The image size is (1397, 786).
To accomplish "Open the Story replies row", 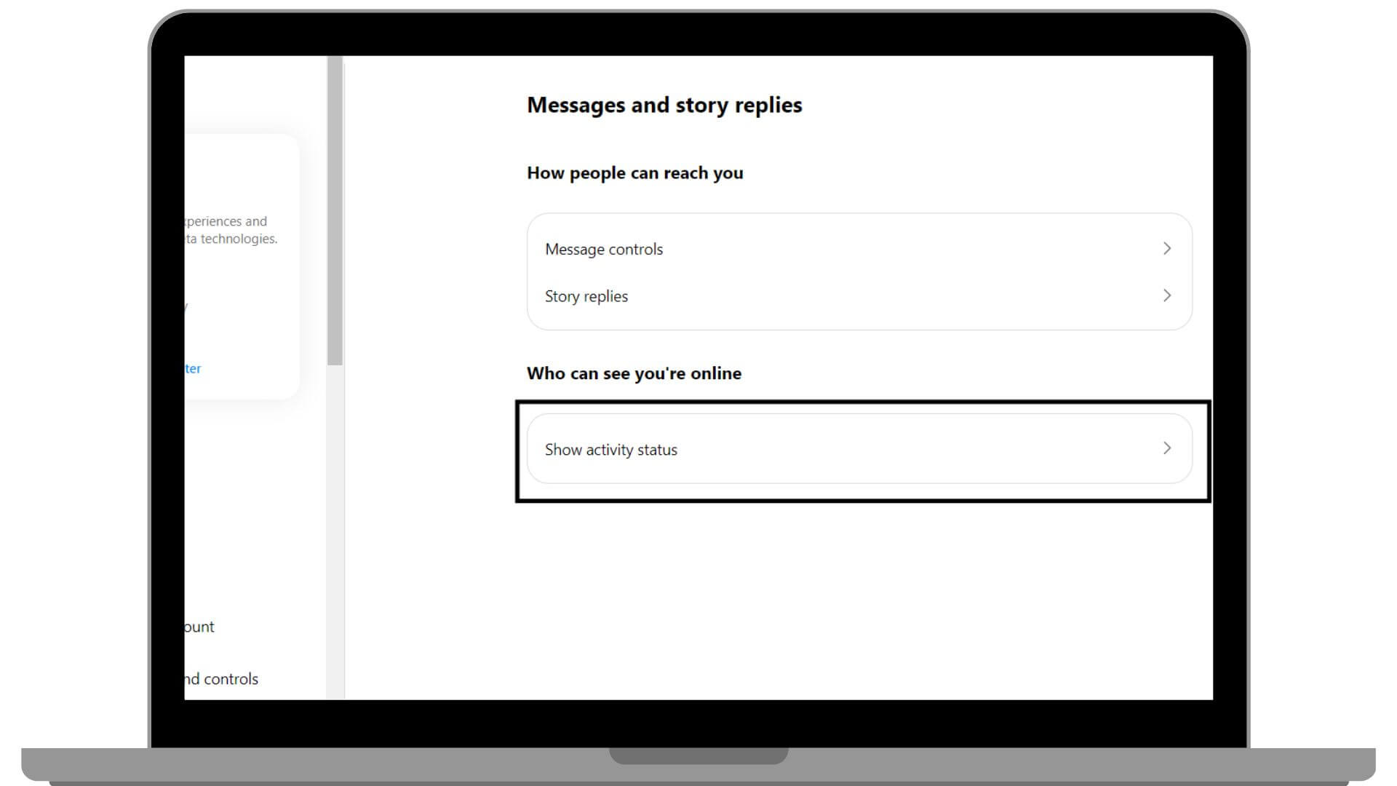I will 859,296.
